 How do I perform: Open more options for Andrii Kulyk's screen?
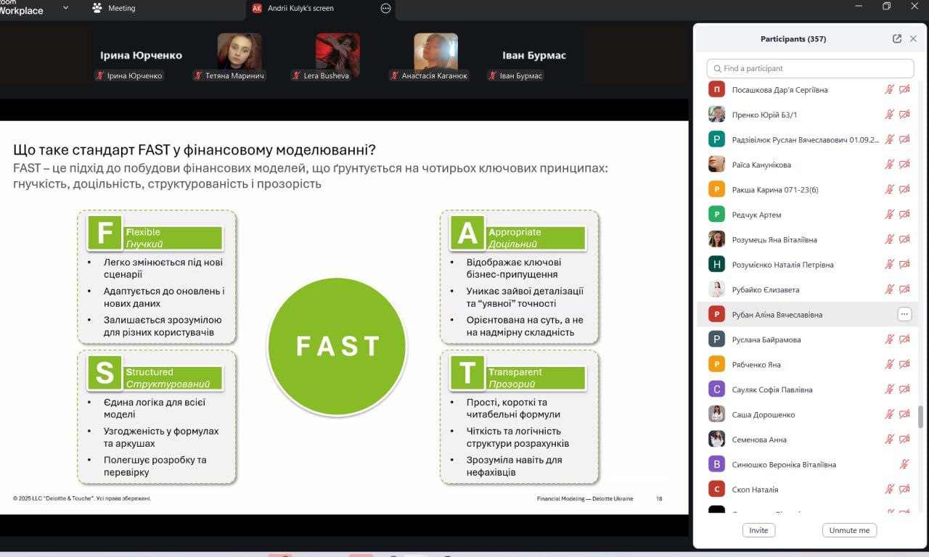[x=385, y=8]
